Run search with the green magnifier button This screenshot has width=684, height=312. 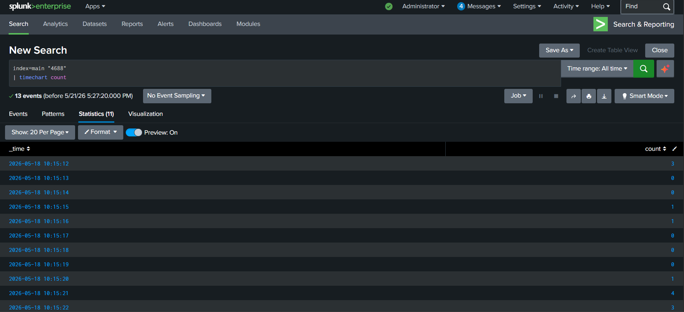coord(643,69)
